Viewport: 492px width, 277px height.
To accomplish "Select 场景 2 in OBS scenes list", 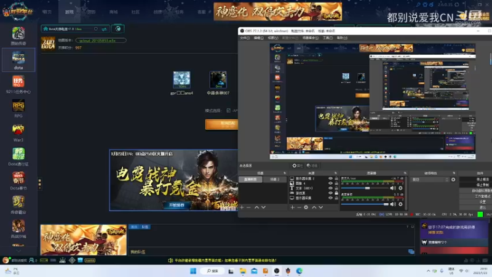I will pyautogui.click(x=274, y=179).
